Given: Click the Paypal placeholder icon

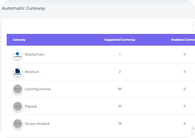Looking at the screenshot, I should (x=17, y=106).
